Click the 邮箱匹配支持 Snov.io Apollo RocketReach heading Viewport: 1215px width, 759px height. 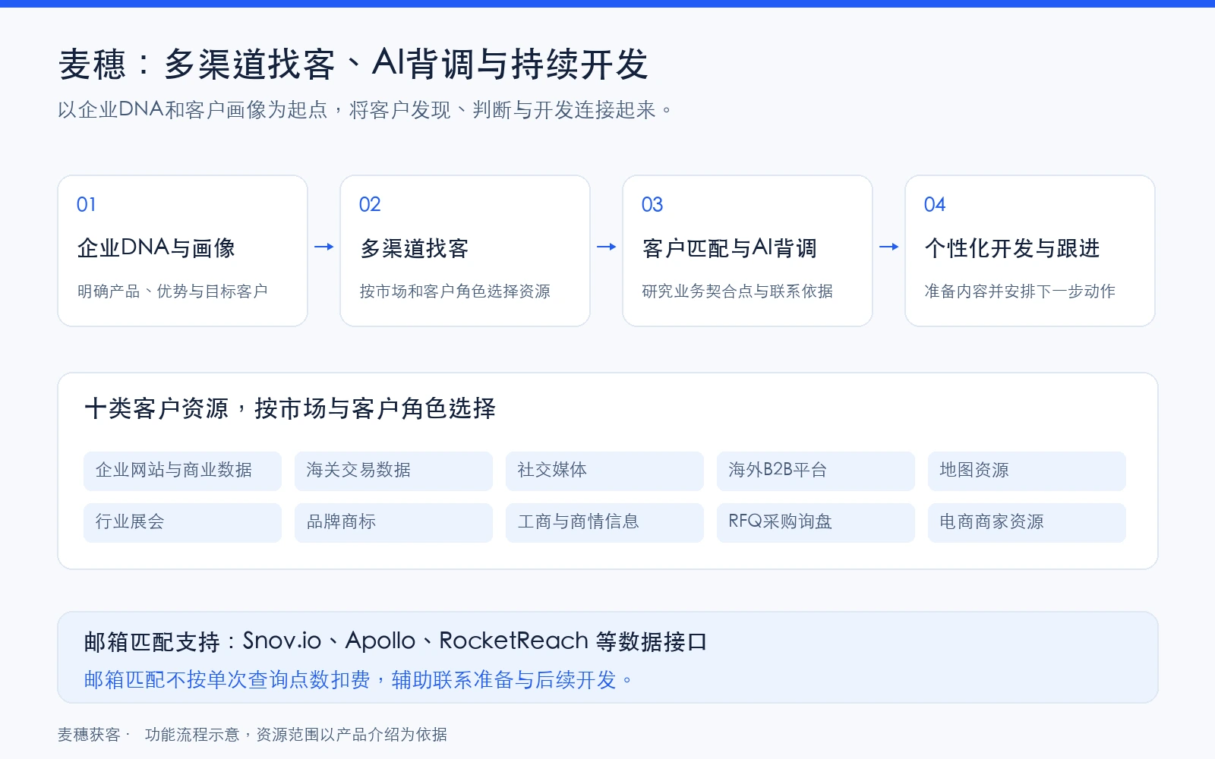pyautogui.click(x=396, y=641)
